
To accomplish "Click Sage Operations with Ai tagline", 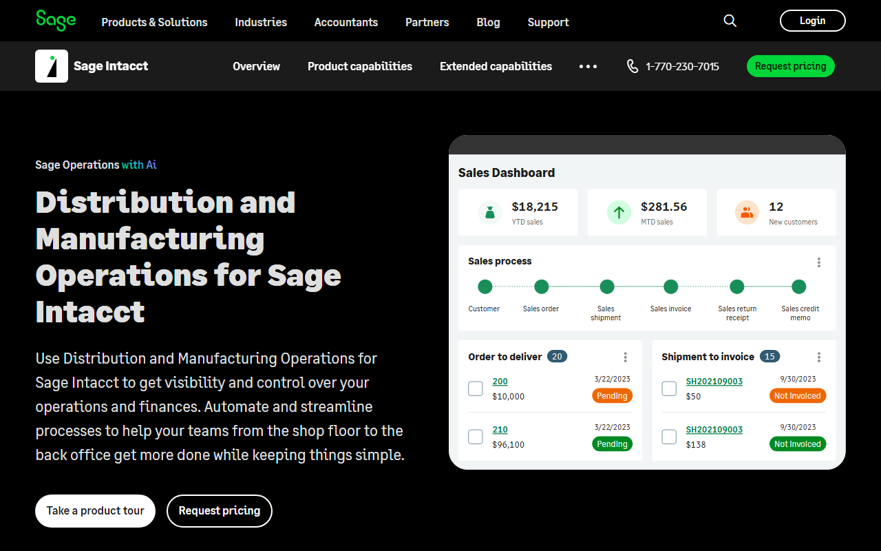I will (96, 165).
